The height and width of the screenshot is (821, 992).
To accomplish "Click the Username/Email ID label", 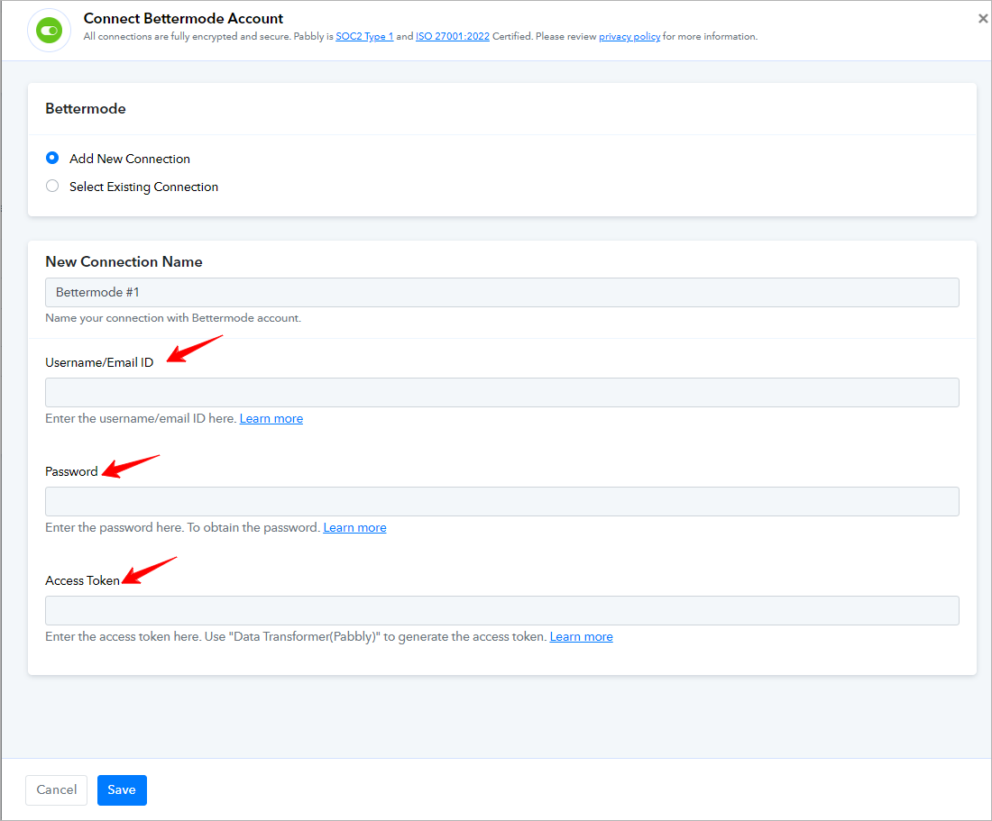I will [99, 363].
